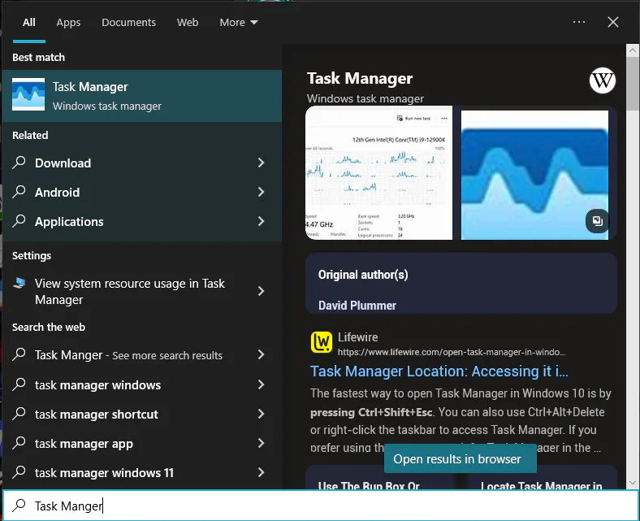Click magnifier icon beside 'task manager shortcut'

19,414
